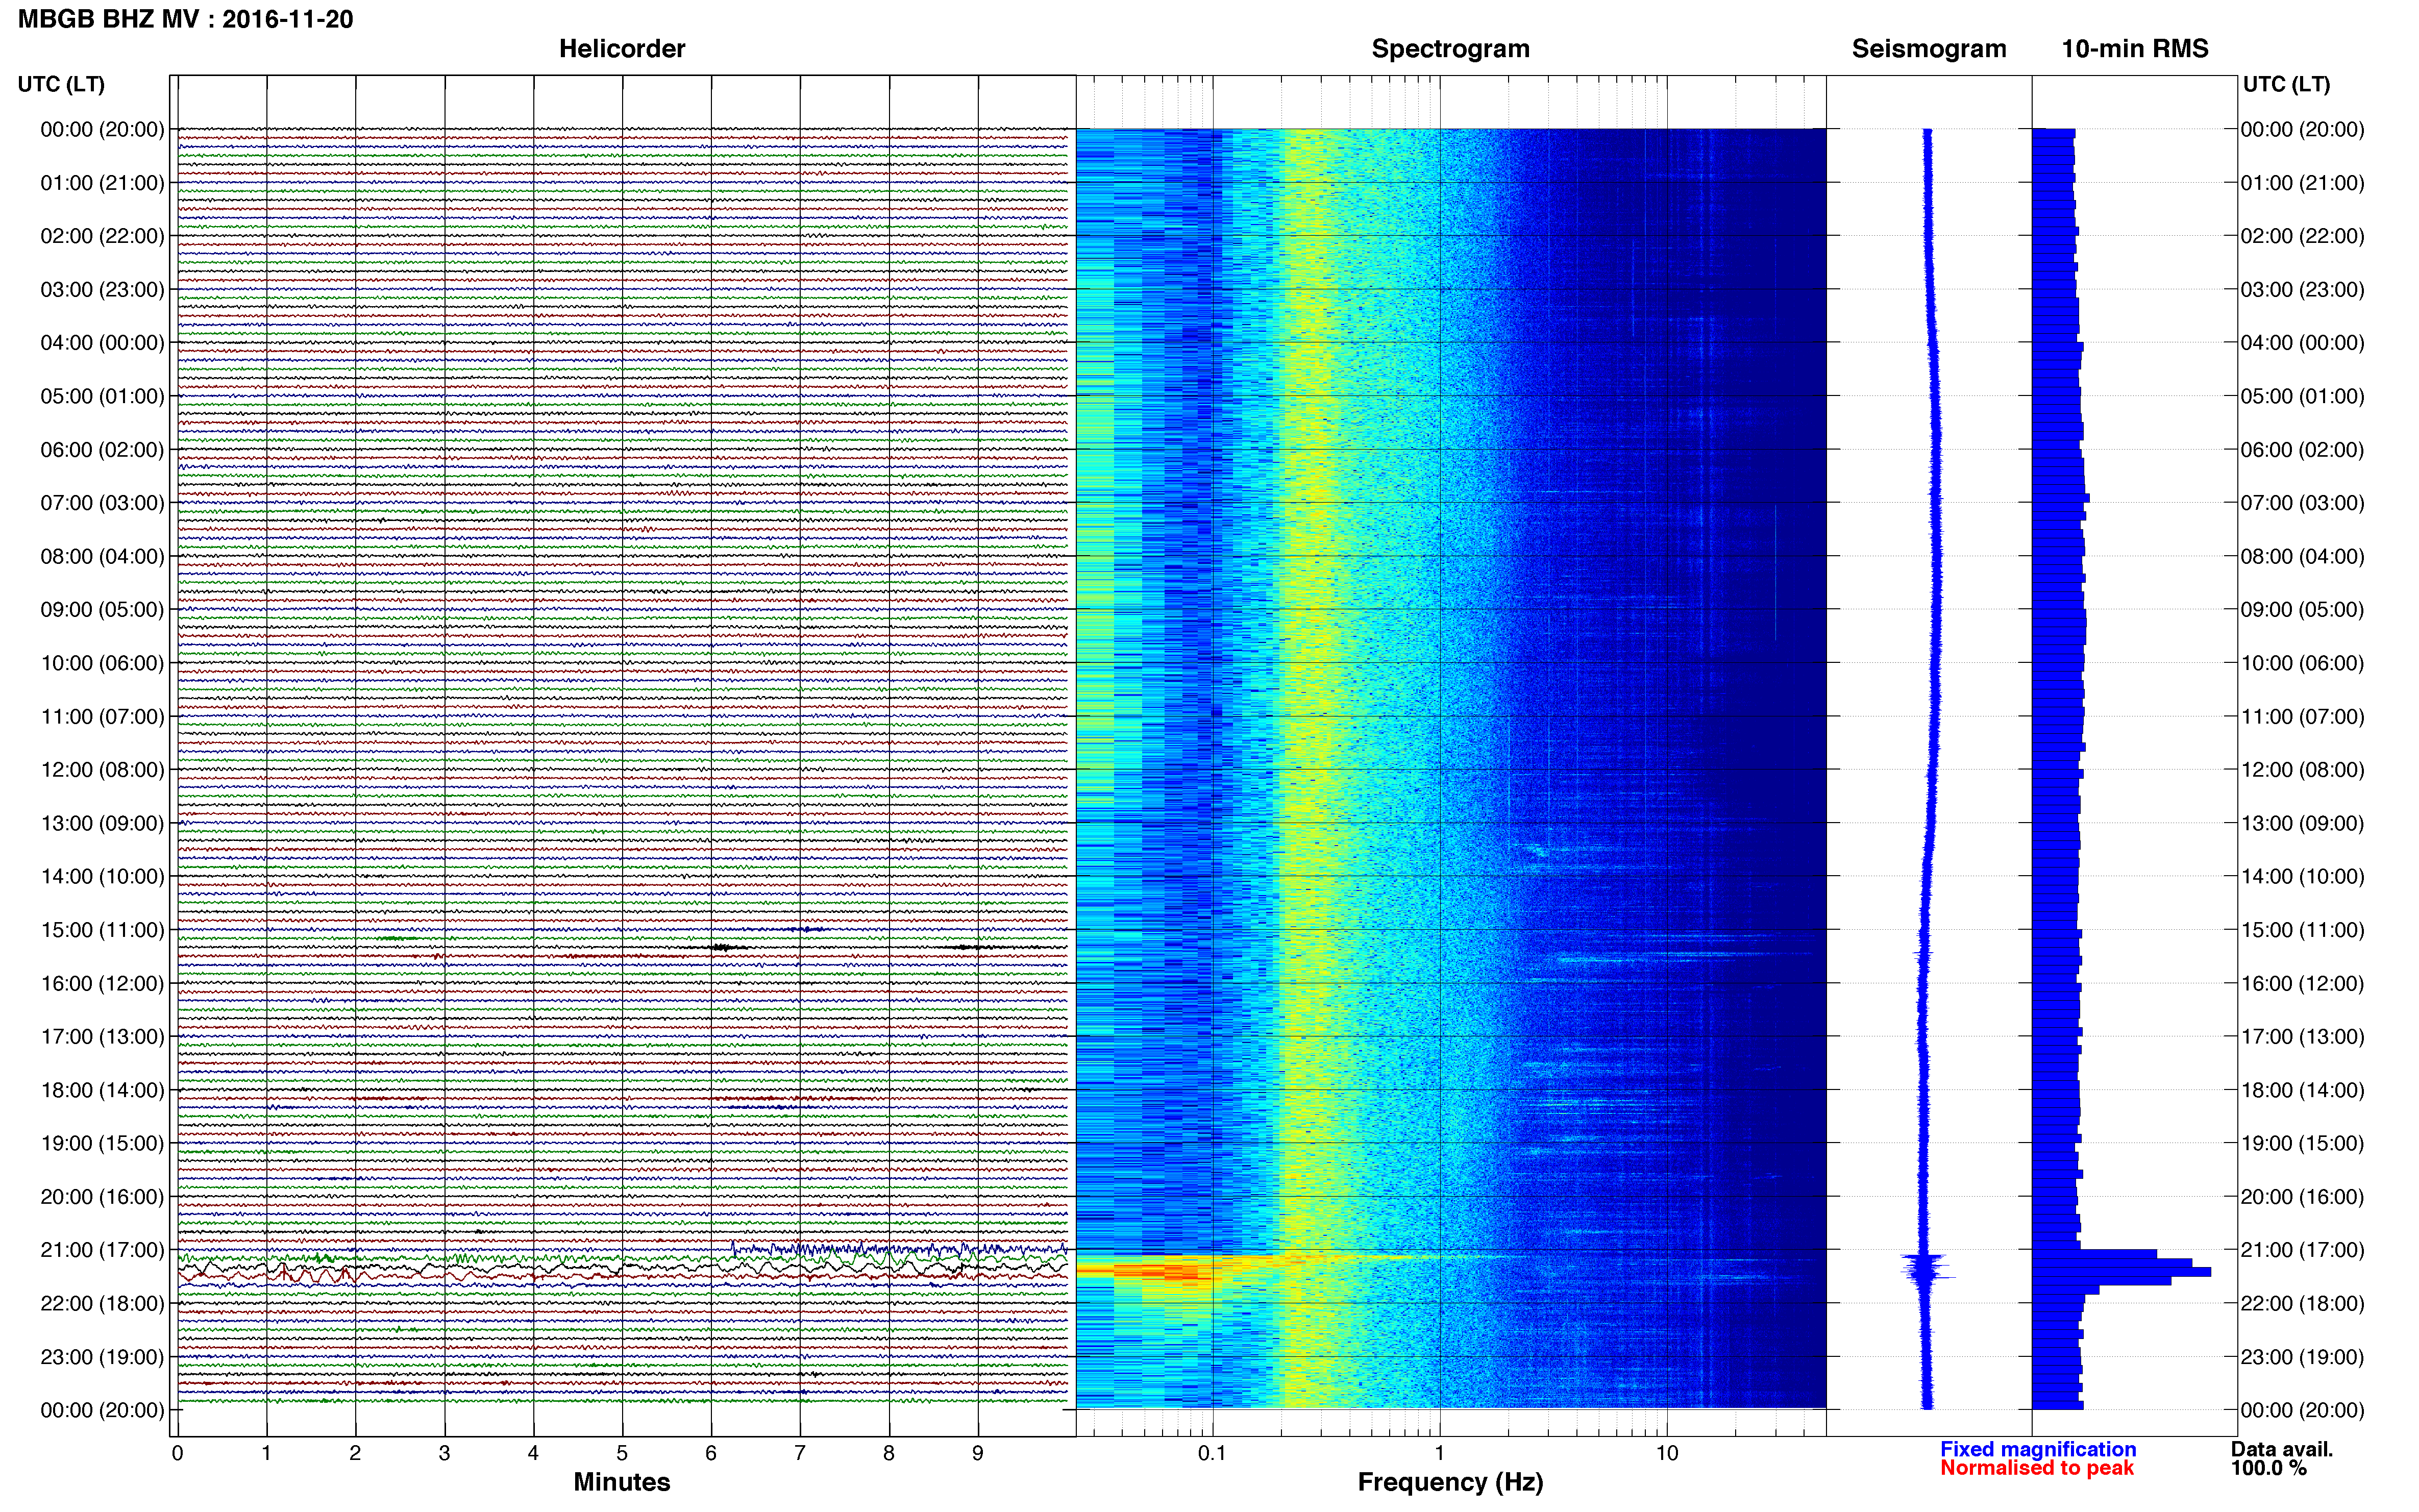Screen dimensions: 2419x1512
Task: Click the 'Minutes' axis label
Action: 622,1482
